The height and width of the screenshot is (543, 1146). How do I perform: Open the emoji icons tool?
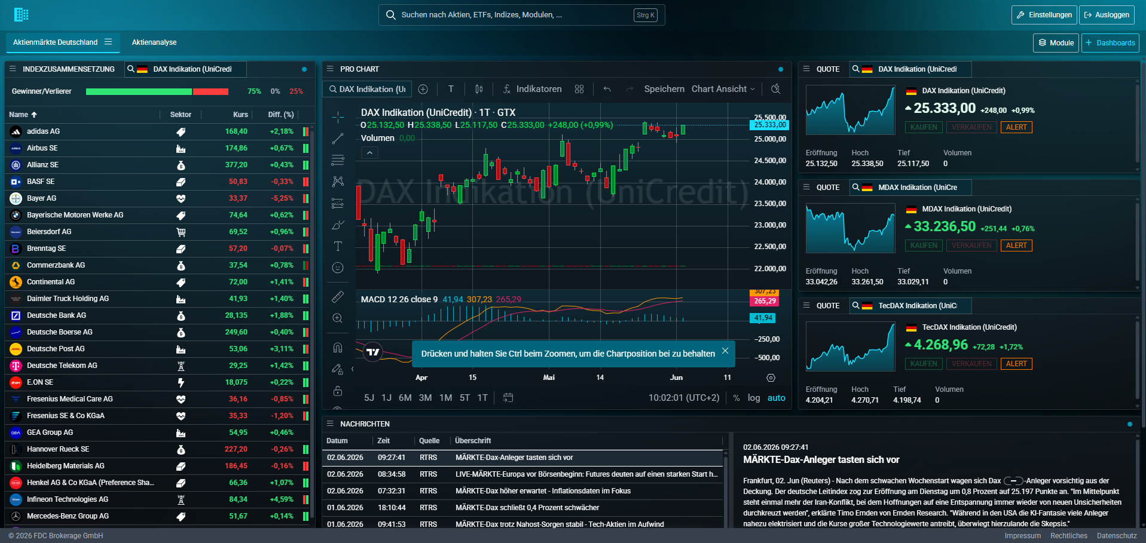(338, 268)
